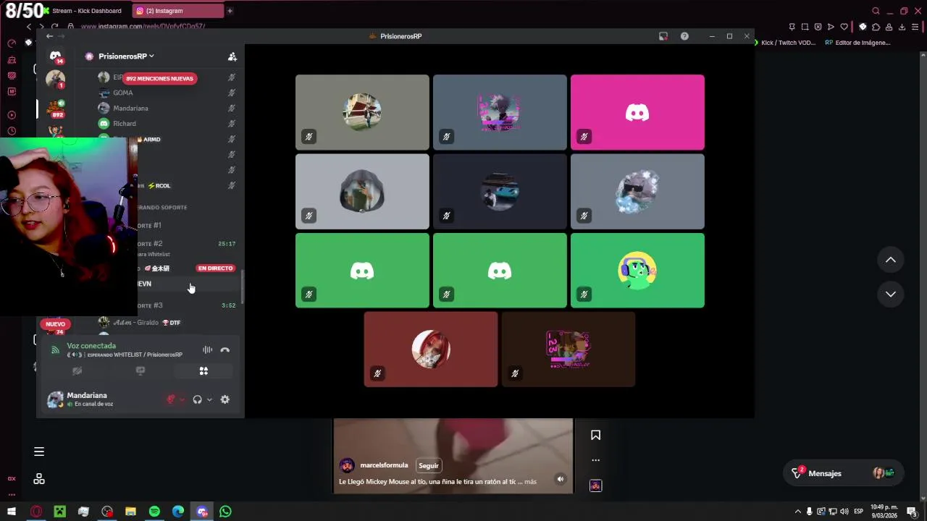This screenshot has width=927, height=521.
Task: Open a new browser tab
Action: (230, 11)
